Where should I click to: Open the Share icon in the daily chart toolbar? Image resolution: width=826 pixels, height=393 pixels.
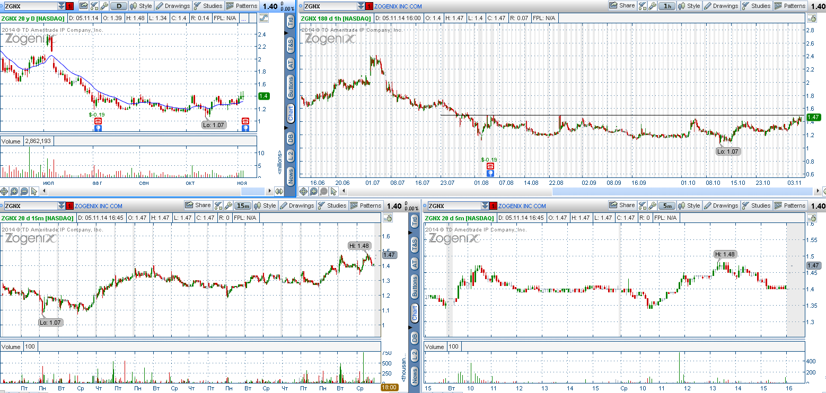click(84, 6)
